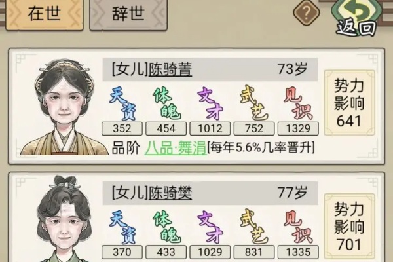Tap 陈骑樊's 势力影响 701 button

coord(349,227)
